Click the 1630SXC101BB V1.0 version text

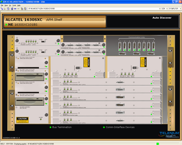(11, 138)
